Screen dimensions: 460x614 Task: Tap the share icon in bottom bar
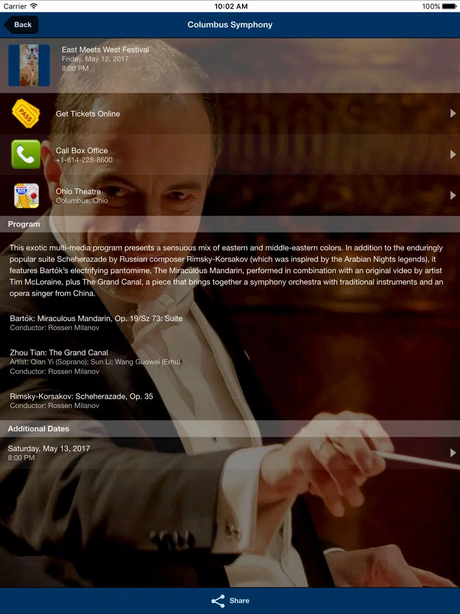click(218, 600)
